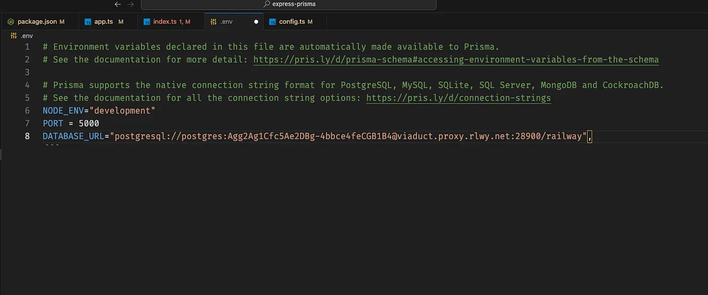Click the comment about environment variables in line 1
This screenshot has width=708, height=295.
pos(271,47)
